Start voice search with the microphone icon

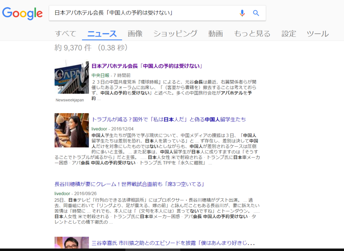242,13
